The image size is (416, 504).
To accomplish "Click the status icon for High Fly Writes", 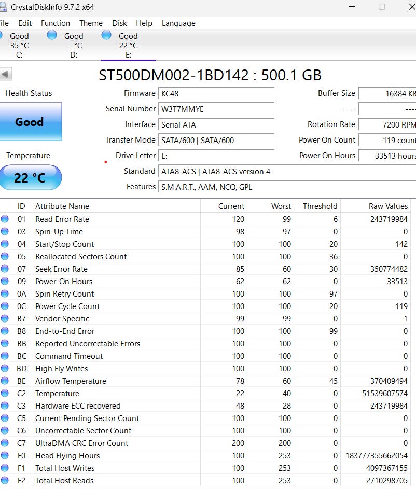I will pyautogui.click(x=5, y=368).
